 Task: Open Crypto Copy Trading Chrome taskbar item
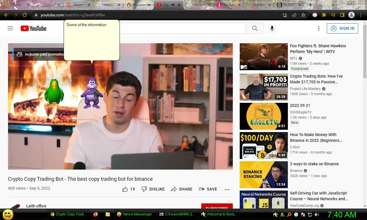tap(68, 214)
